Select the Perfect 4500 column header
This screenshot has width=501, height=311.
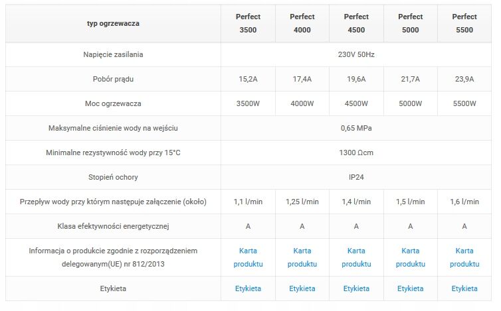(x=356, y=23)
